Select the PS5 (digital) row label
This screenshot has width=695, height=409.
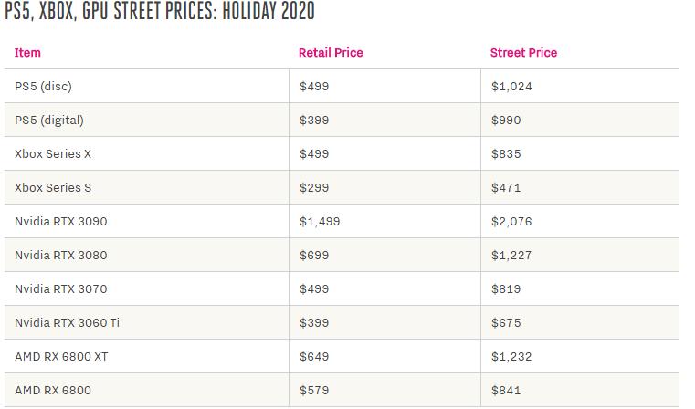[49, 121]
